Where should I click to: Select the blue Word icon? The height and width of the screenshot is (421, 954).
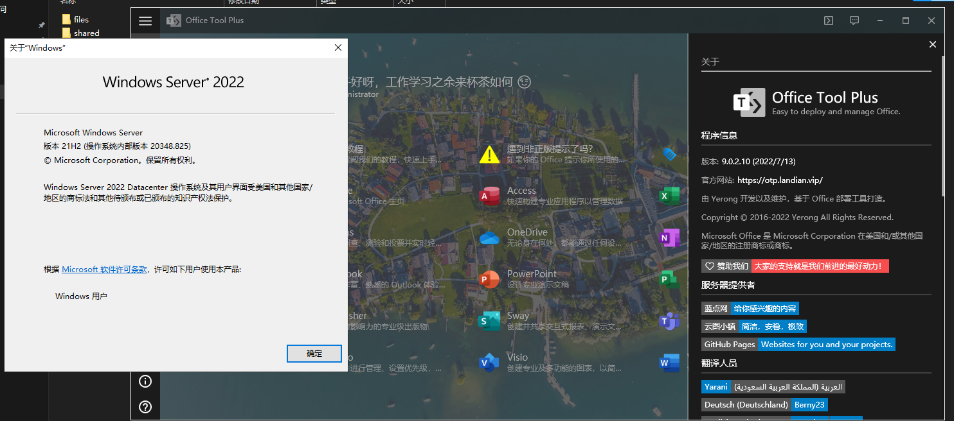[x=669, y=362]
